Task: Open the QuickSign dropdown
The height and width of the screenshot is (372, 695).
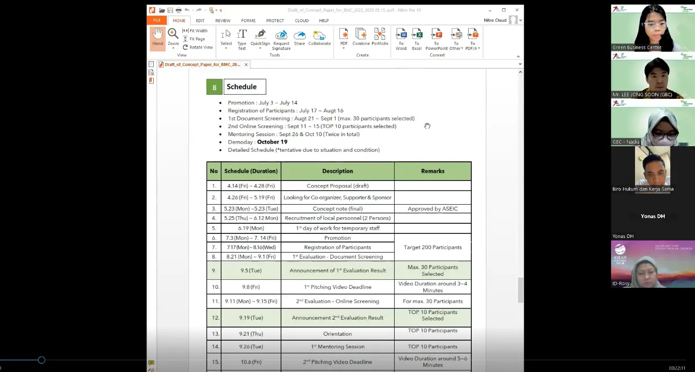Action: click(x=260, y=48)
